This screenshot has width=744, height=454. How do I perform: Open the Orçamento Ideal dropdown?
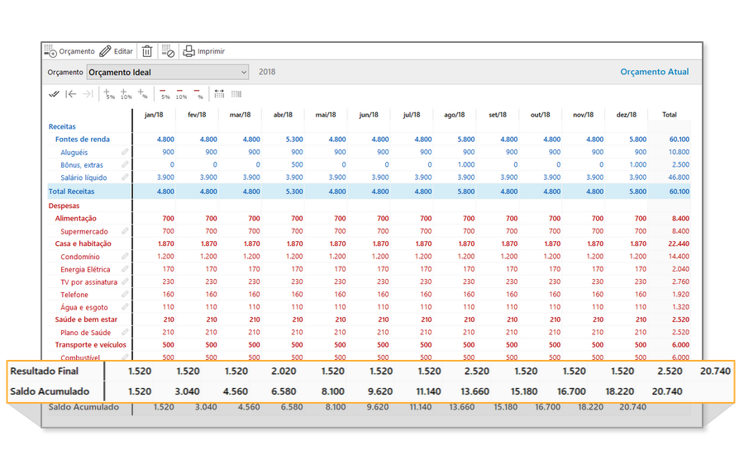(168, 72)
